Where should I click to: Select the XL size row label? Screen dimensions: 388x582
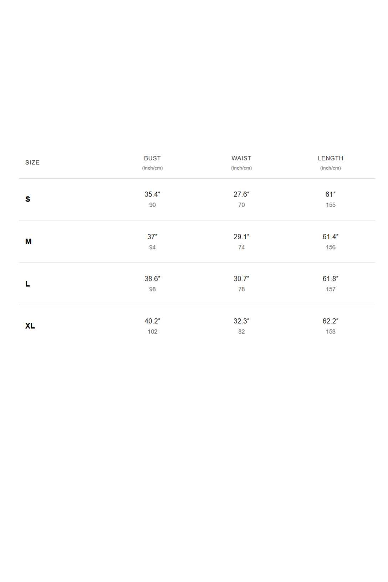point(30,326)
